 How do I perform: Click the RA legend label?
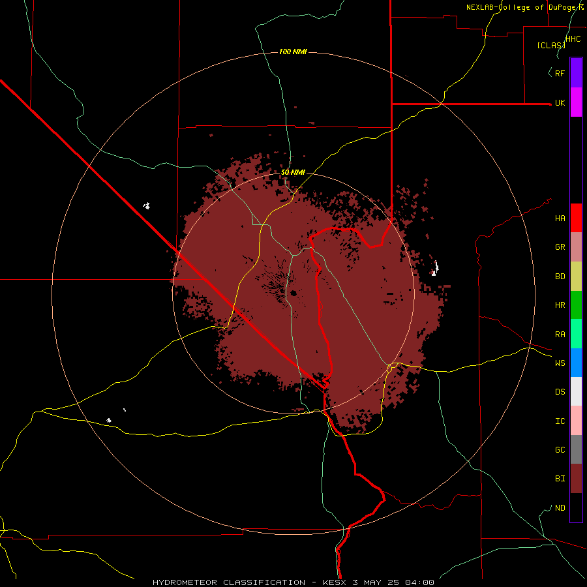pos(560,335)
